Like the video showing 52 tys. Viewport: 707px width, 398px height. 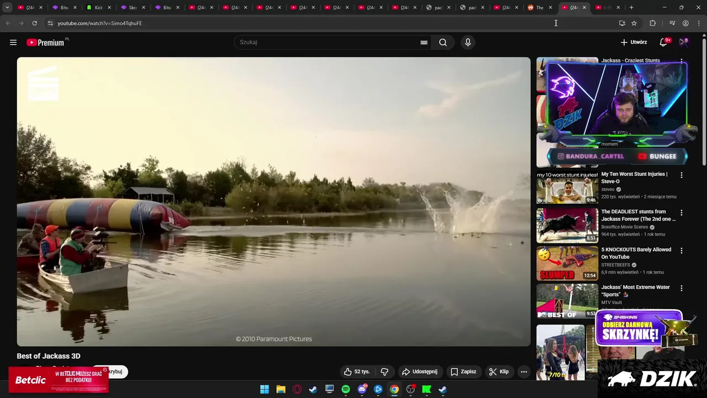coord(357,371)
